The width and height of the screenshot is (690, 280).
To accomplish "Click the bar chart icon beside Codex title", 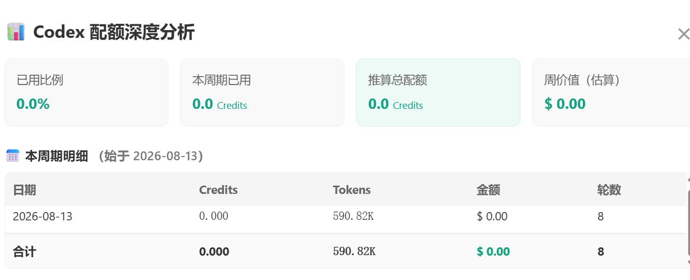I will (x=16, y=32).
